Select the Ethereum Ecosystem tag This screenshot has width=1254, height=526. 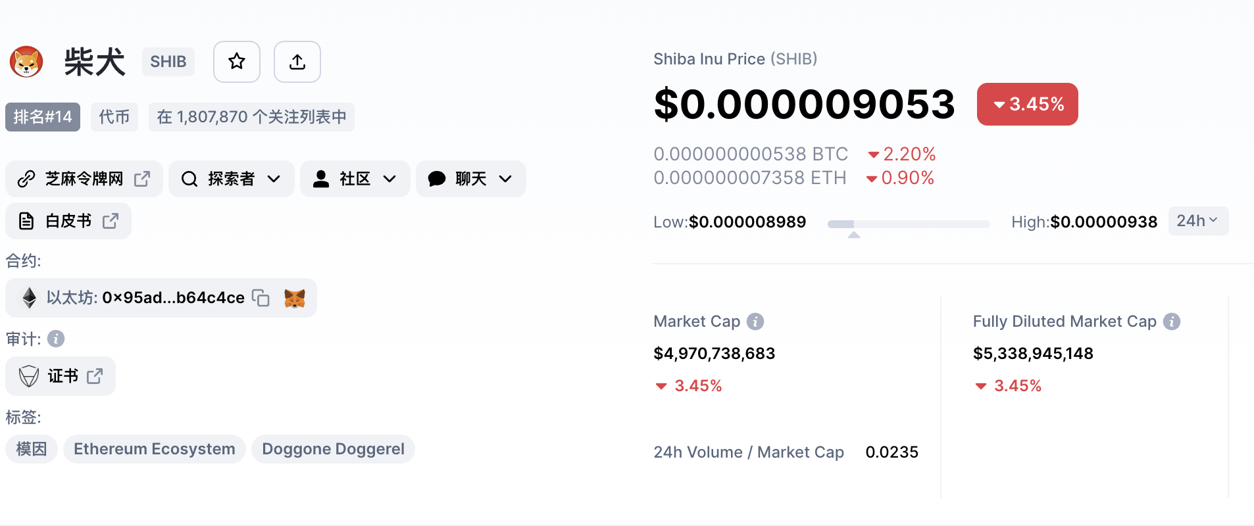point(155,449)
